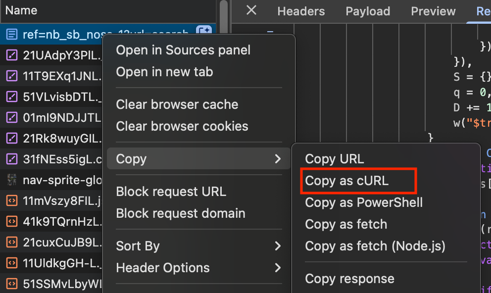The height and width of the screenshot is (293, 491).
Task: Select Clear browser cookies
Action: 182,126
